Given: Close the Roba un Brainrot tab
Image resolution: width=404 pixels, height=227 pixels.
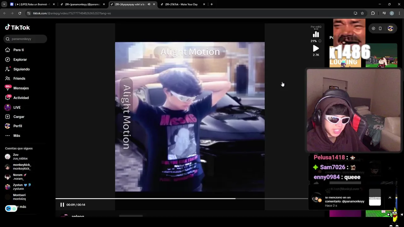Looking at the screenshot, I should 54,4.
